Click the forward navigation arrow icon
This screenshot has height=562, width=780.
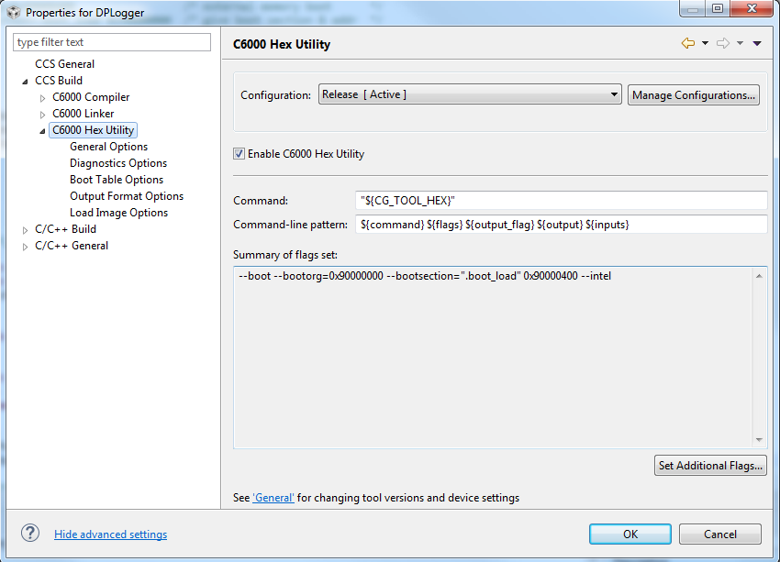723,43
